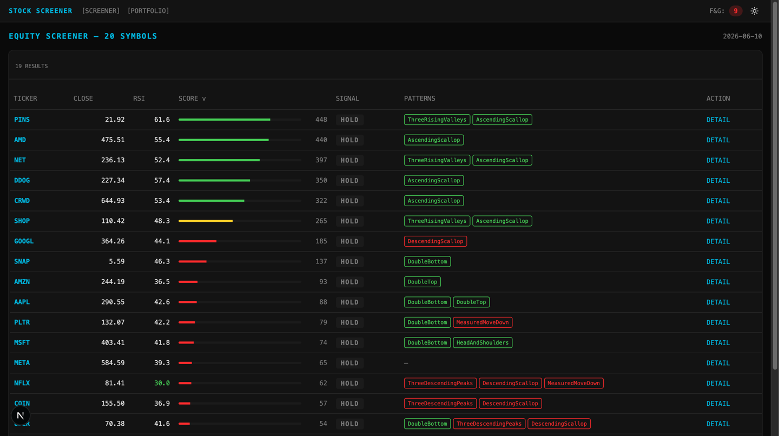
Task: Toggle the light/dark theme sun icon
Action: point(754,11)
